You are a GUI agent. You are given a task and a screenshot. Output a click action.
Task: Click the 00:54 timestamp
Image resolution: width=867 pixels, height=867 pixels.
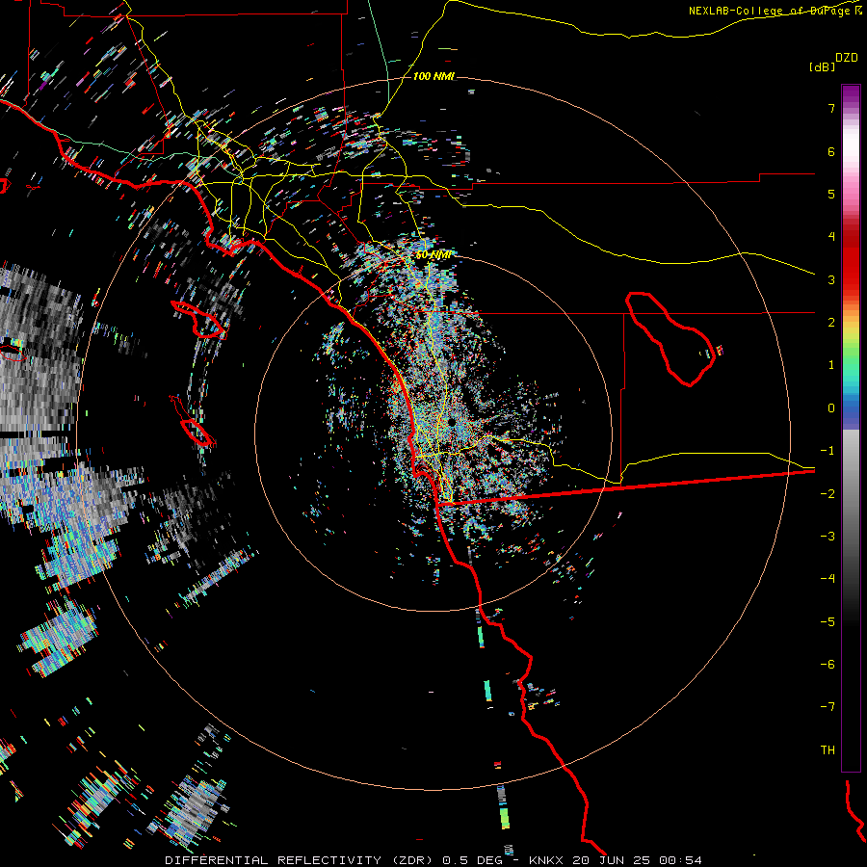pyautogui.click(x=681, y=860)
